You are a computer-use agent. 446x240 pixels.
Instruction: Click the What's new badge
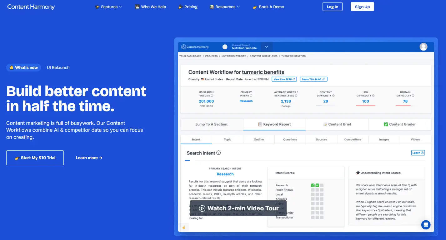[23, 67]
